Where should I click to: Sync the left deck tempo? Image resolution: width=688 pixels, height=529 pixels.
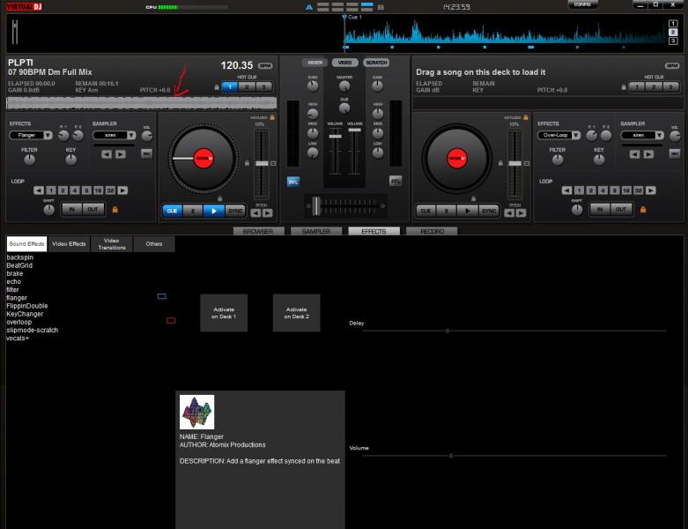pyautogui.click(x=235, y=212)
